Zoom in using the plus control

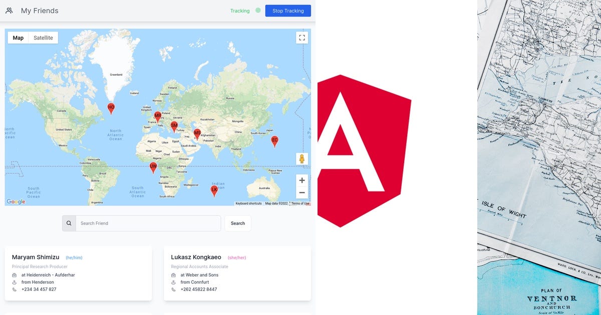tap(302, 180)
